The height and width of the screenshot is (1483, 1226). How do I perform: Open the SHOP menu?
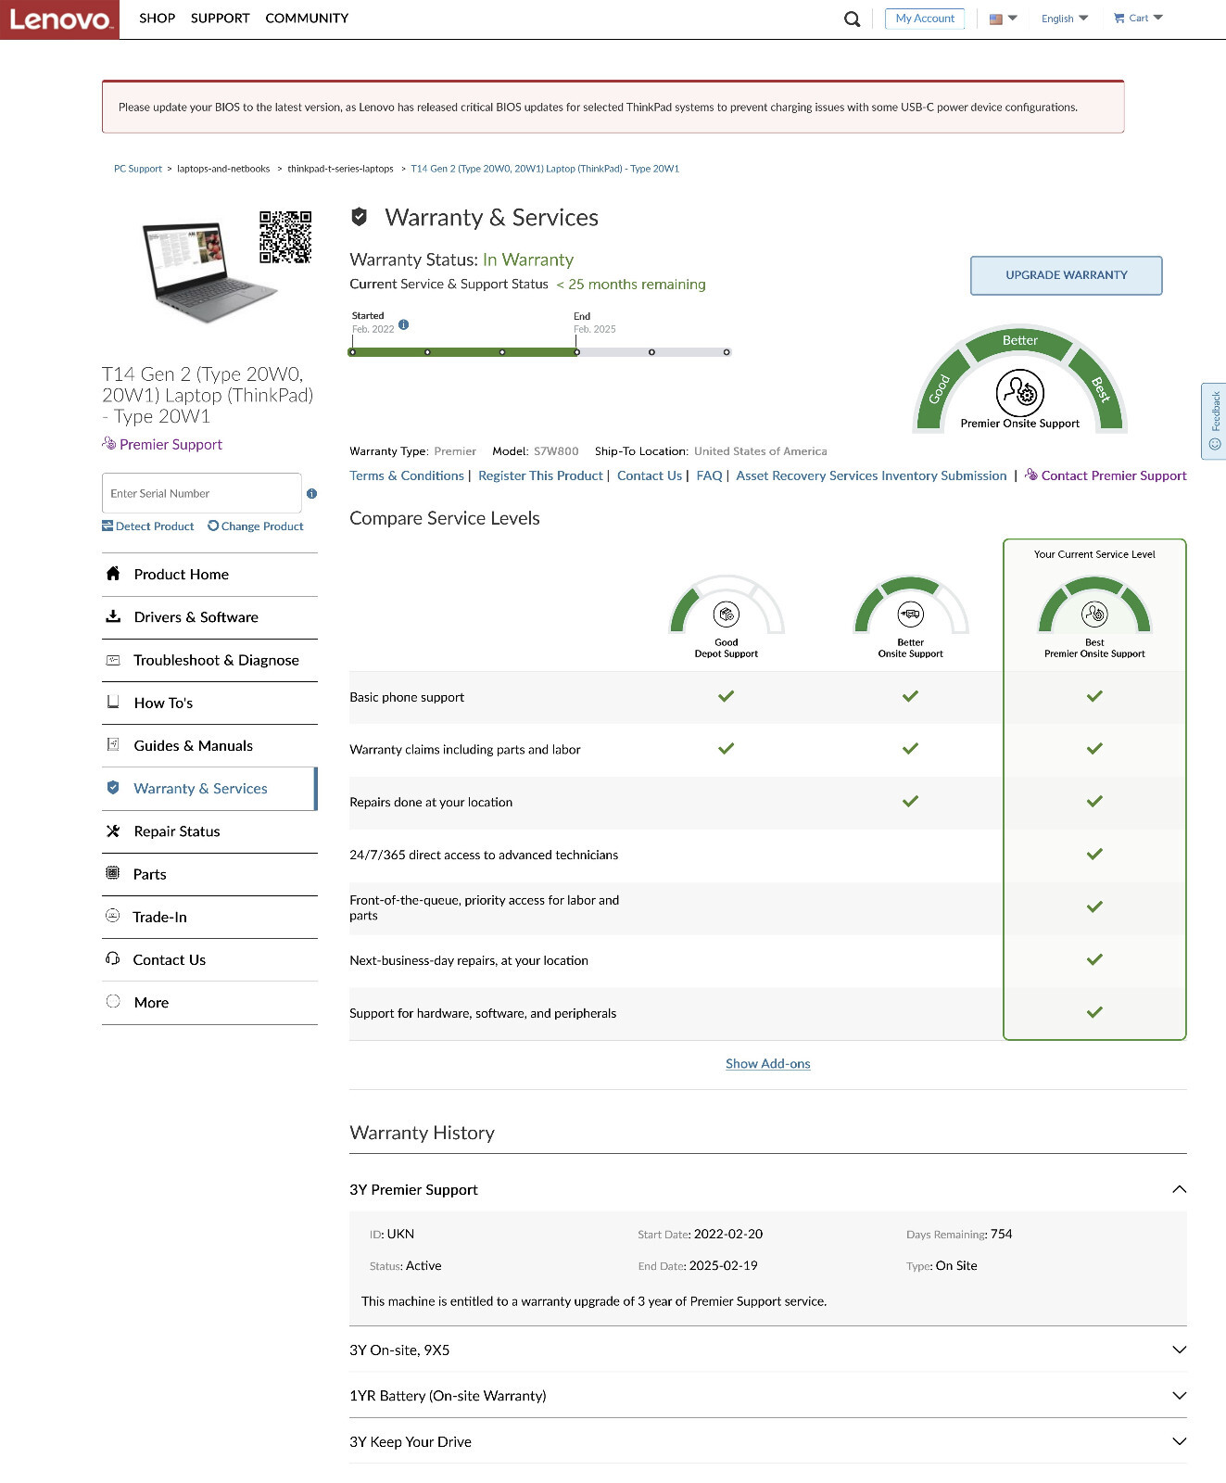point(157,19)
